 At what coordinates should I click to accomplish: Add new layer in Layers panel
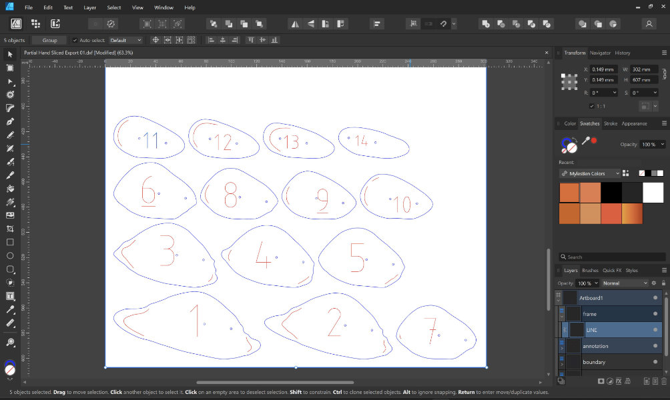click(647, 381)
